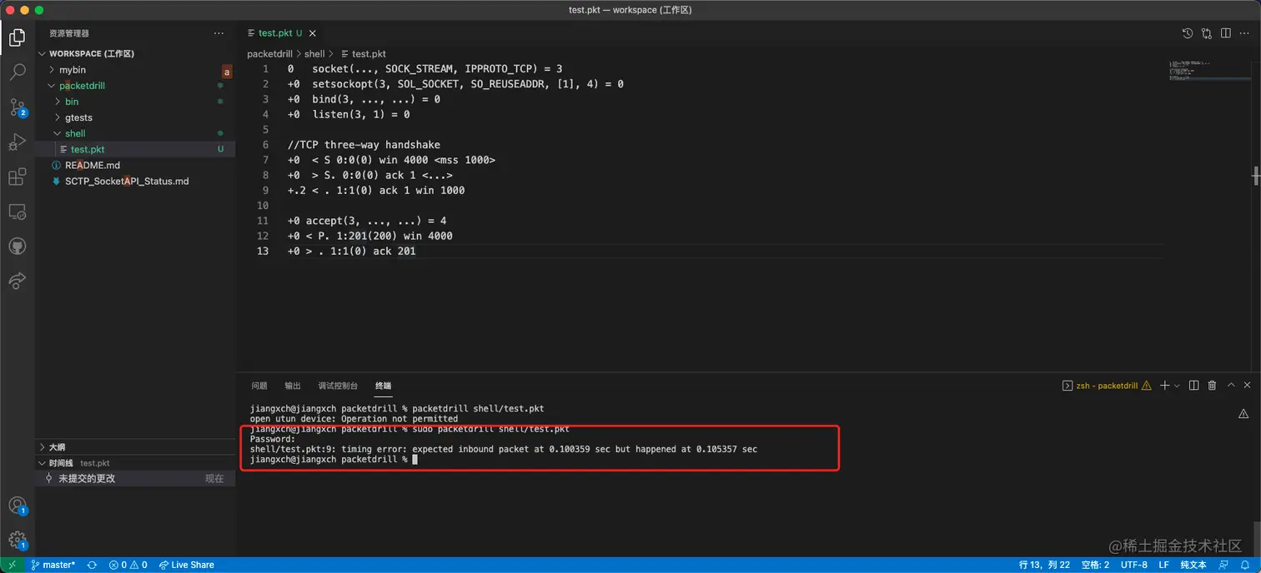The height and width of the screenshot is (573, 1261).
Task: Switch to the 输出 panel tab
Action: (293, 386)
